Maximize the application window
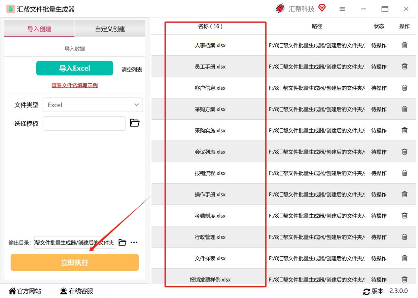The width and height of the screenshot is (418, 298). pyautogui.click(x=385, y=9)
